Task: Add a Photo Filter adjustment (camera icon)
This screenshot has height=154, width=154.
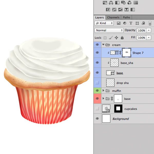Action: point(123,3)
